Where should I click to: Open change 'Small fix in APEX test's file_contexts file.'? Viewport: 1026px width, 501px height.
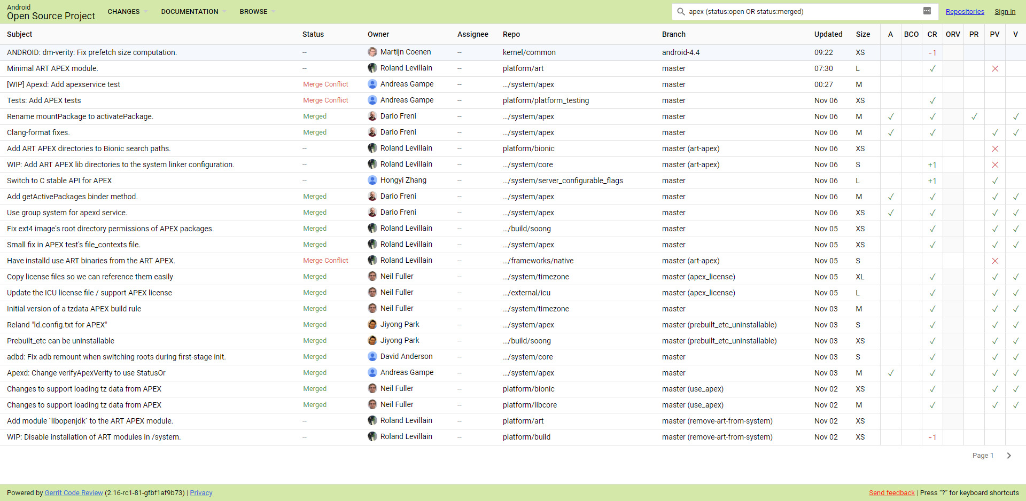tap(74, 245)
